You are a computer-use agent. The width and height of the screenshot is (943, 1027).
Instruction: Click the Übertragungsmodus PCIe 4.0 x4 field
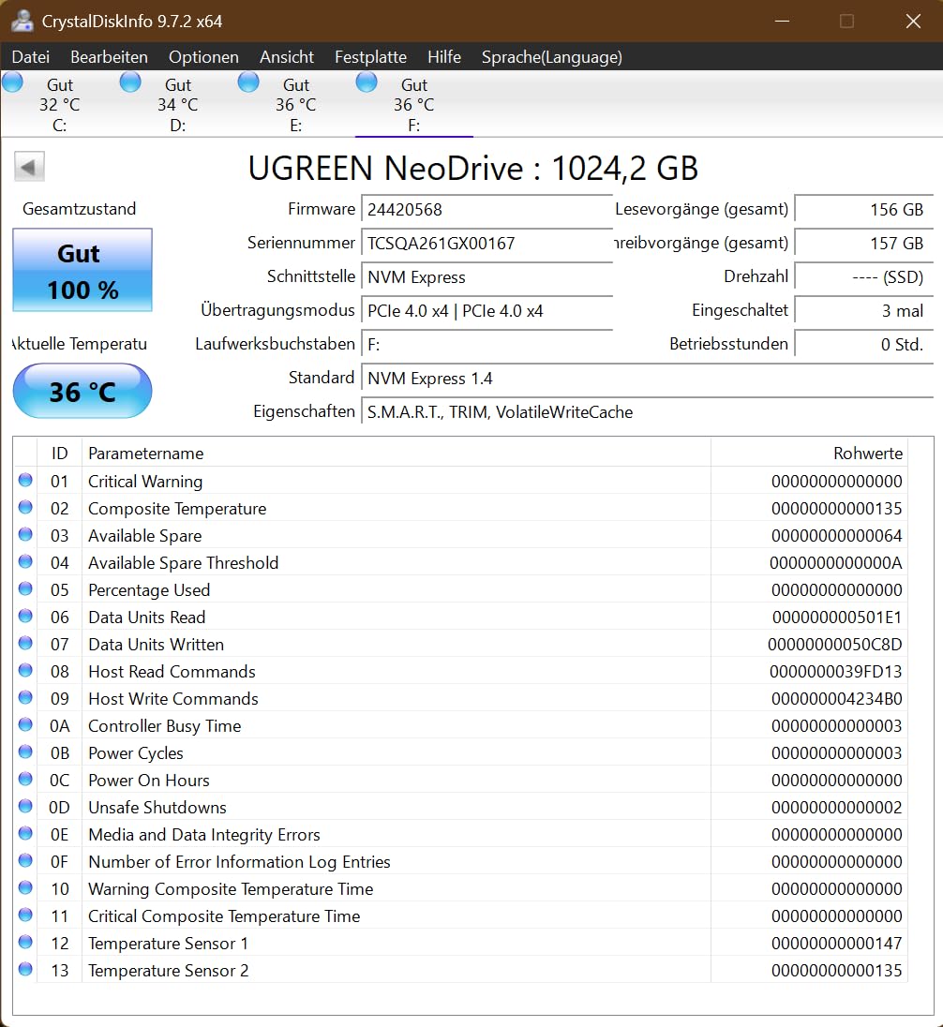pyautogui.click(x=486, y=310)
